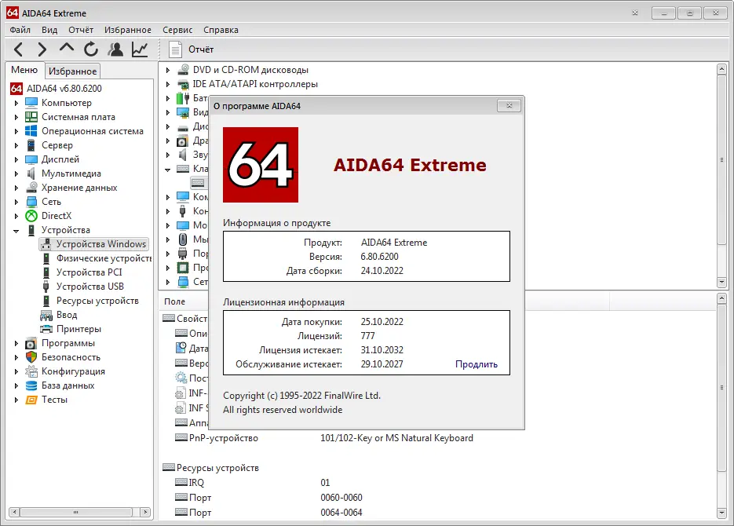Click the Продлить renewal link
The image size is (734, 526).
(x=476, y=364)
